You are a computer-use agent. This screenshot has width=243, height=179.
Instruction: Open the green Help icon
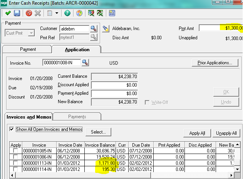[68, 13]
